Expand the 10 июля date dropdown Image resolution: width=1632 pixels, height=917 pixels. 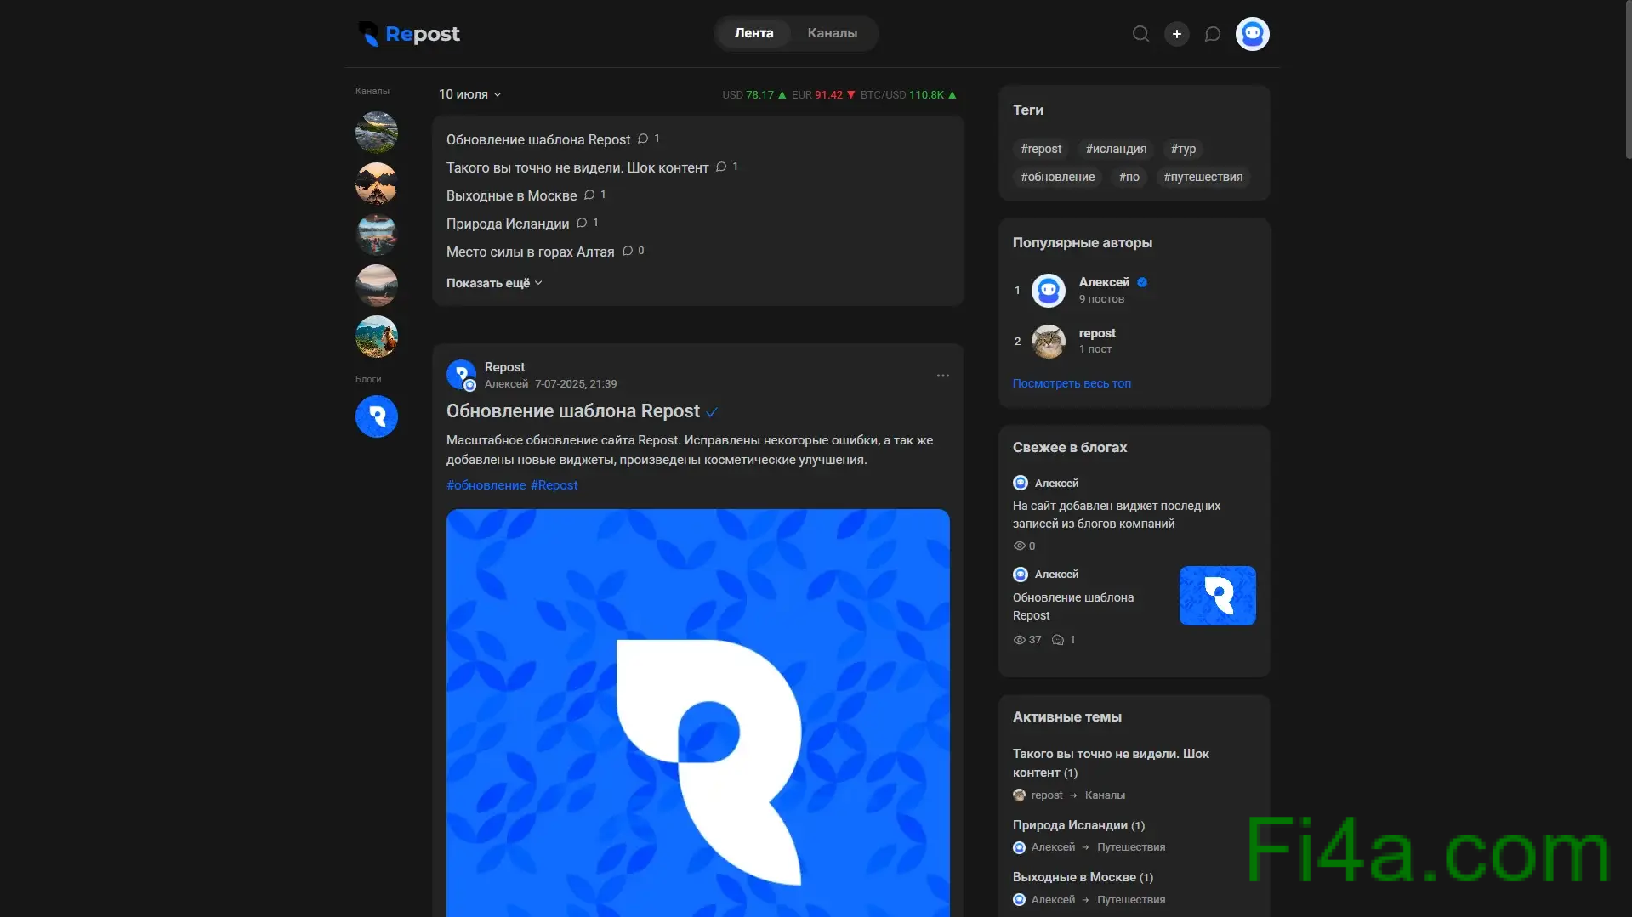[x=469, y=94]
